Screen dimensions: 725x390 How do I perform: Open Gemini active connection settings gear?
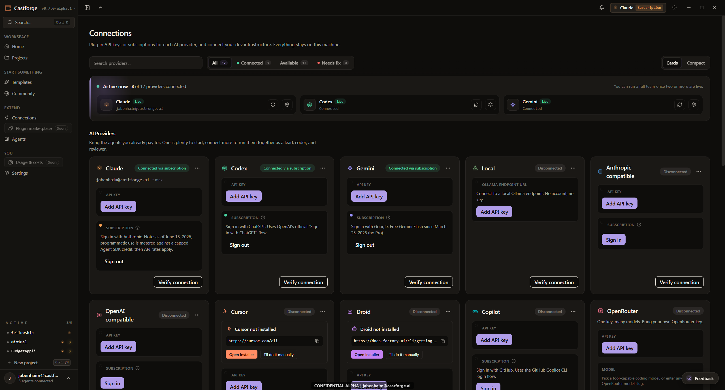click(694, 105)
